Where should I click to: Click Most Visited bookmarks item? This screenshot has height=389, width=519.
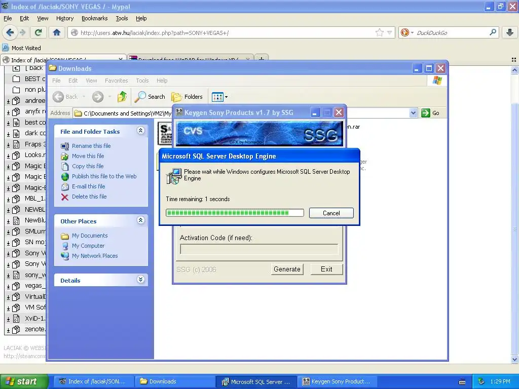tap(22, 48)
